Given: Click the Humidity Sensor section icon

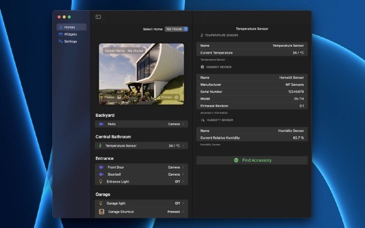Looking at the screenshot, I should pos(203,120).
